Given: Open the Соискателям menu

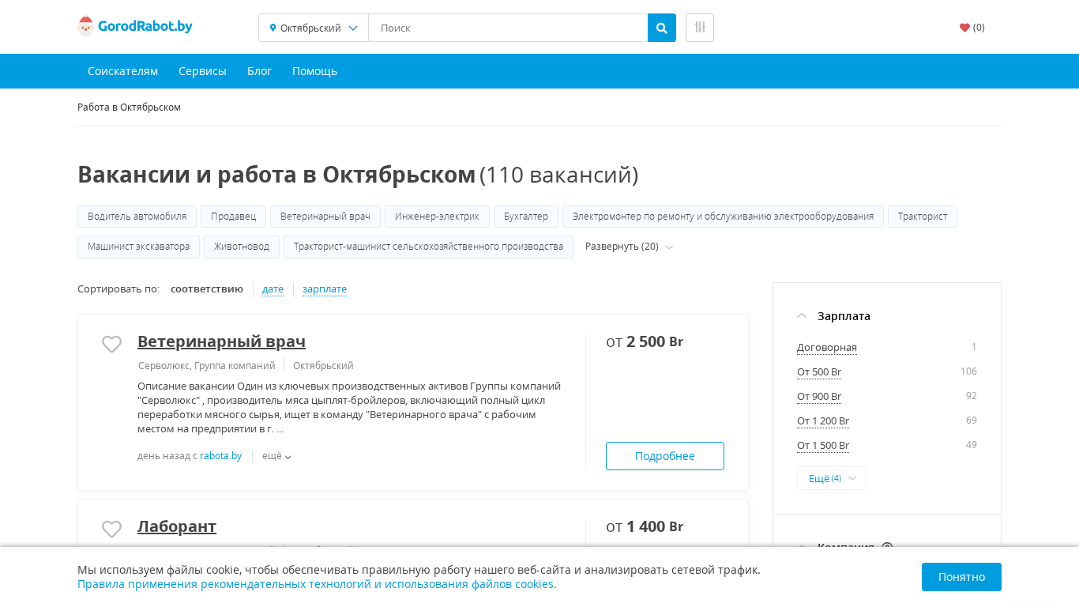Looking at the screenshot, I should [x=122, y=71].
